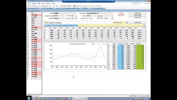Expand the Family dropdown
Image resolution: width=177 pixels, height=100 pixels.
[x=95, y=16]
